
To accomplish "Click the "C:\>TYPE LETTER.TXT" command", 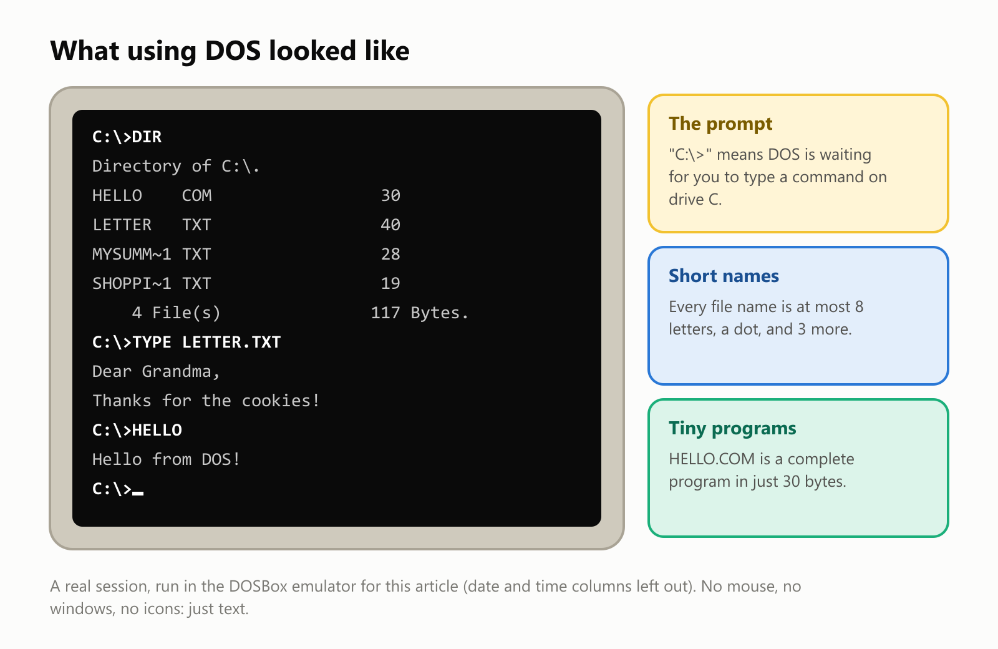I will pos(187,342).
